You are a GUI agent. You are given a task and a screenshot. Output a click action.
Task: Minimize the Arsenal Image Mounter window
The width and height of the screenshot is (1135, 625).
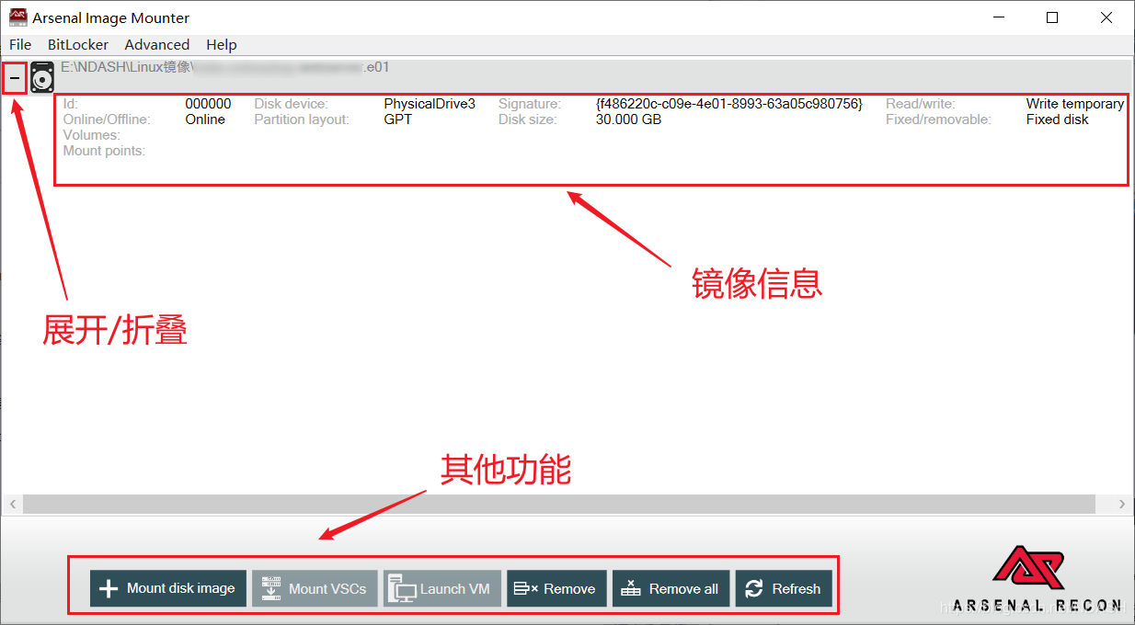999,17
